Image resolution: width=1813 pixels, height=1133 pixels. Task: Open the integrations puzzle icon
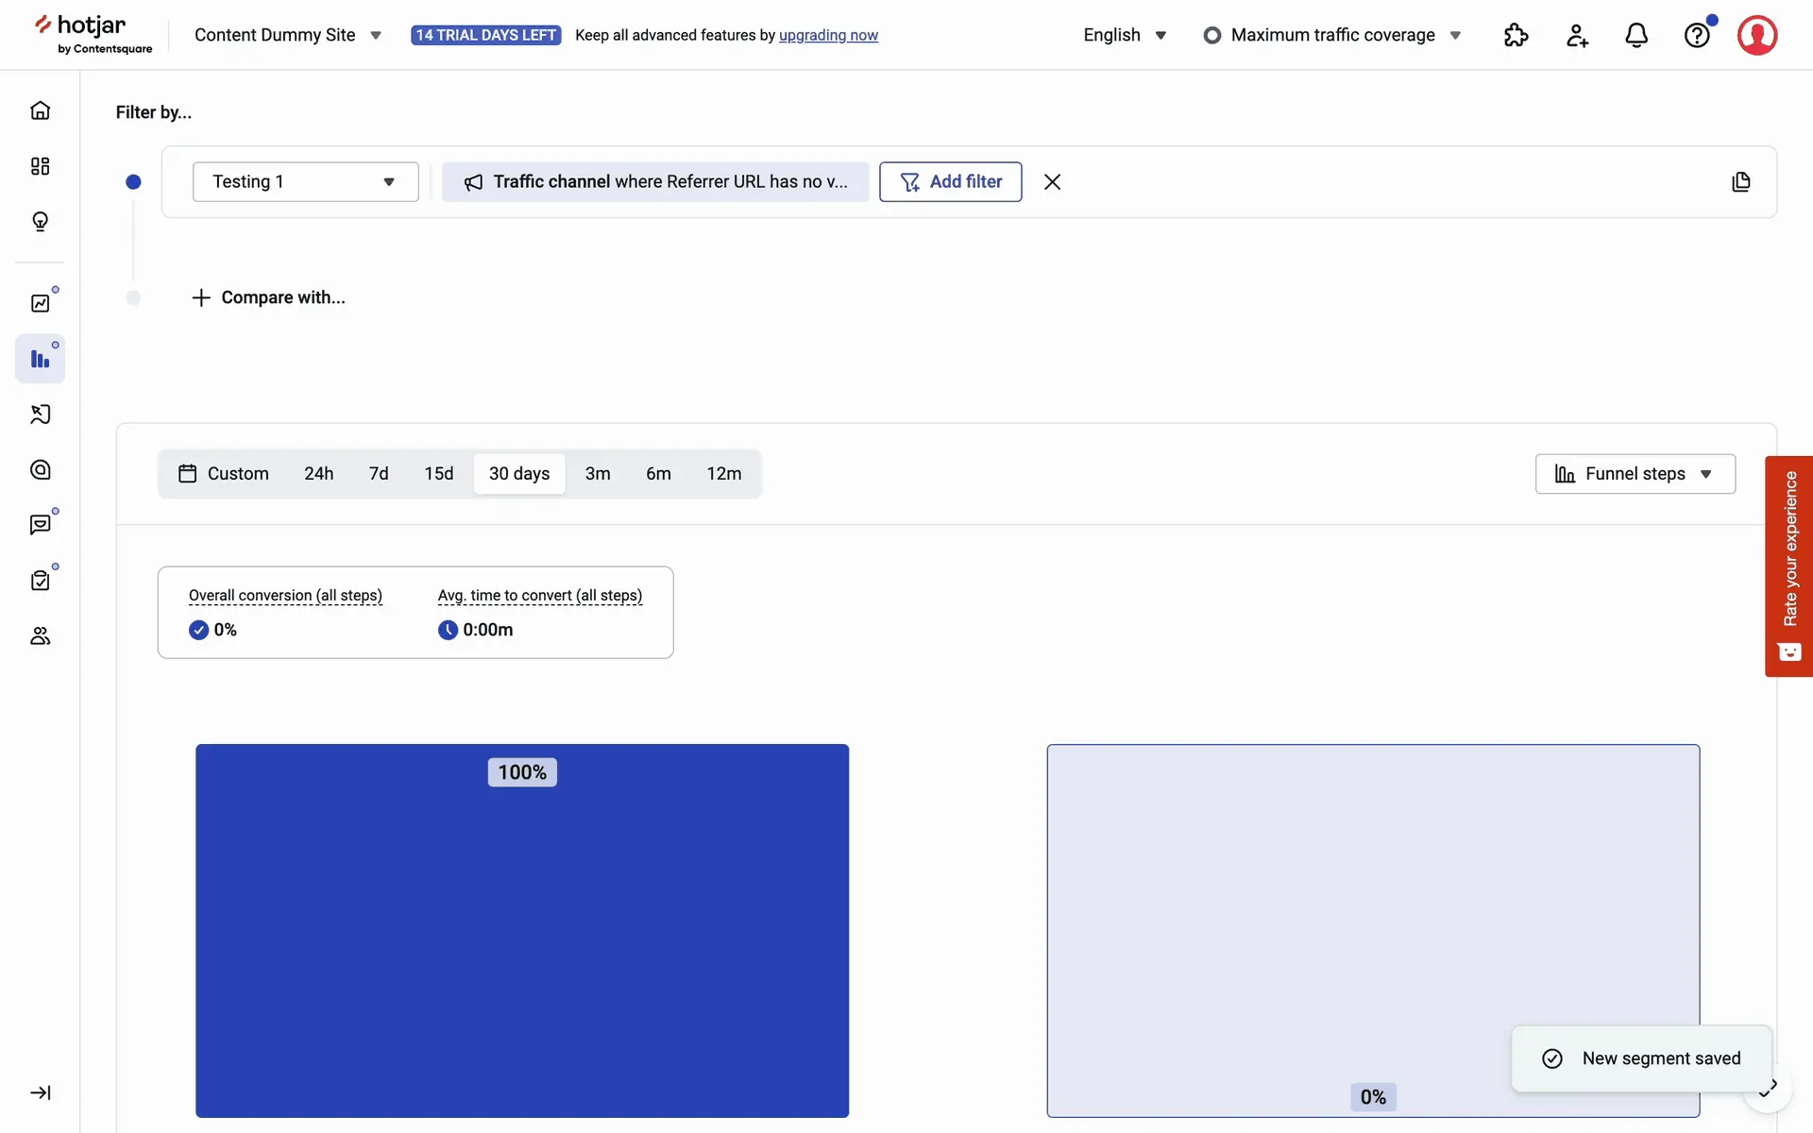(1516, 35)
